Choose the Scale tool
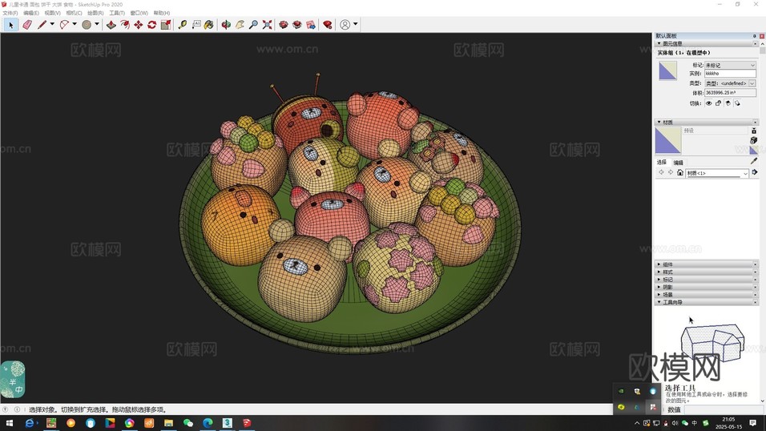 point(166,24)
